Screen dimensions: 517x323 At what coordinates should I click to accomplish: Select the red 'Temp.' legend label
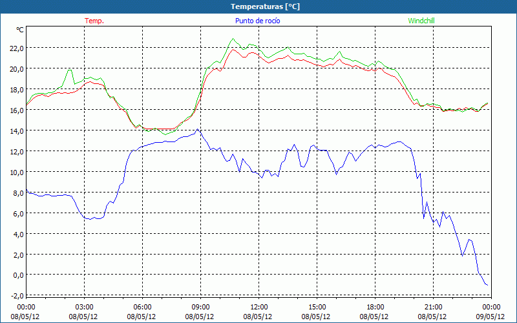point(94,21)
